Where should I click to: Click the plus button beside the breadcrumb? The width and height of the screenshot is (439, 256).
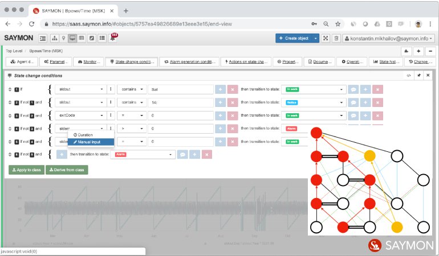point(418,51)
